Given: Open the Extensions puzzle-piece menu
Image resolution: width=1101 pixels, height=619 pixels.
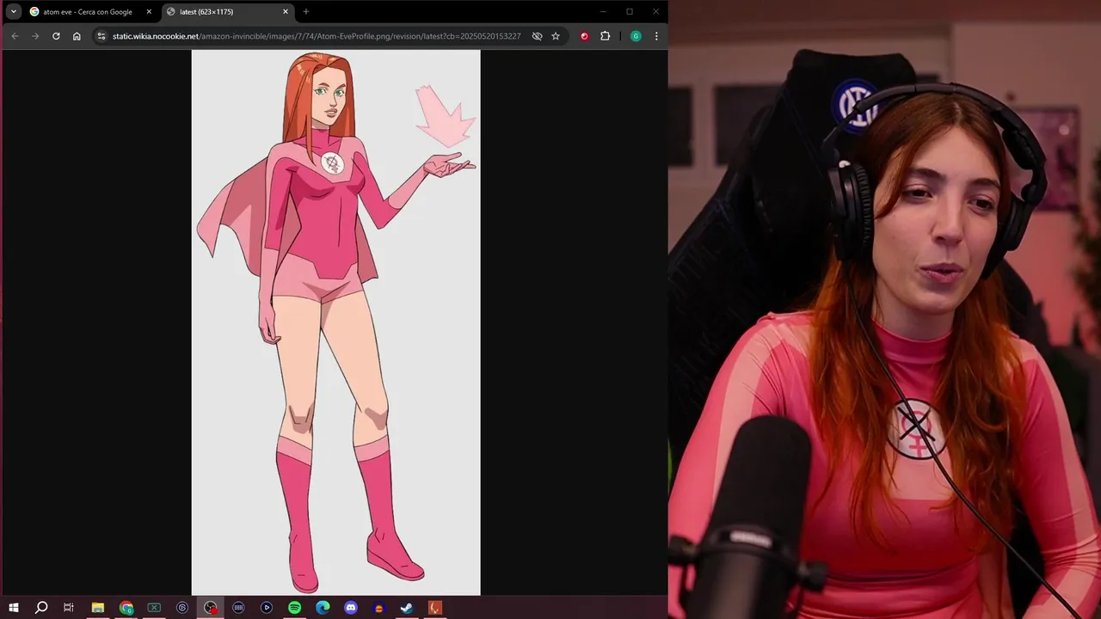Looking at the screenshot, I should click(x=606, y=36).
